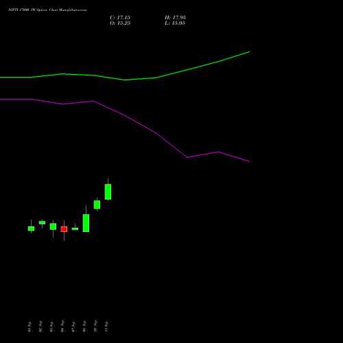Select the second-to-last green candle
The height and width of the screenshot is (343, 343).
97,204
